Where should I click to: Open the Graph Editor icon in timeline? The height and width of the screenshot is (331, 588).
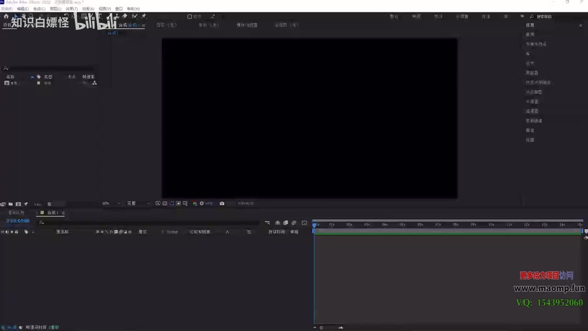304,223
